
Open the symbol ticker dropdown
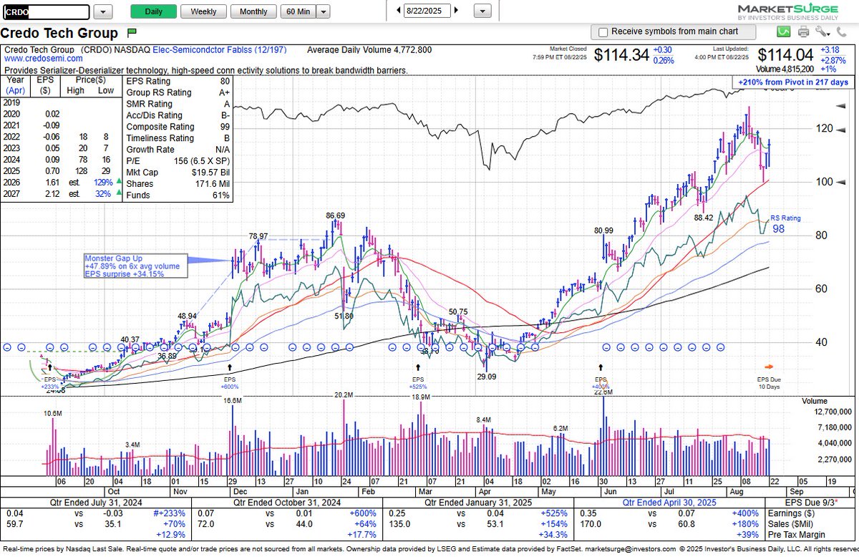[x=103, y=12]
